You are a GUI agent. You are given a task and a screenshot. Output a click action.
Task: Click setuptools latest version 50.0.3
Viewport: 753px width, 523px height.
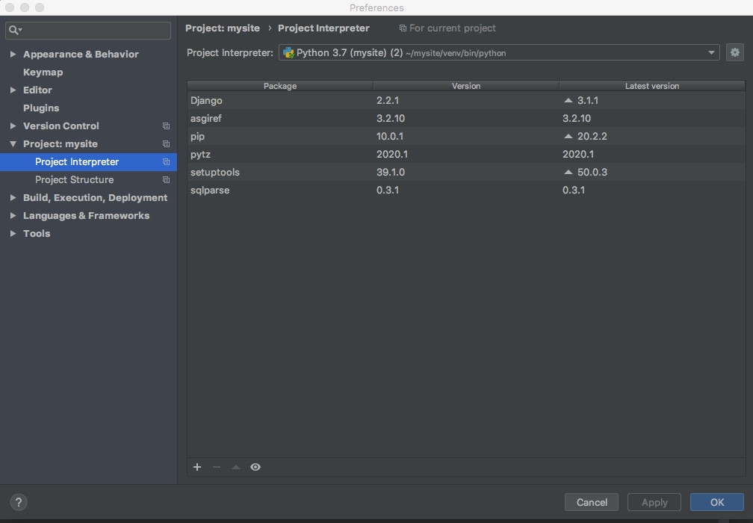click(592, 172)
